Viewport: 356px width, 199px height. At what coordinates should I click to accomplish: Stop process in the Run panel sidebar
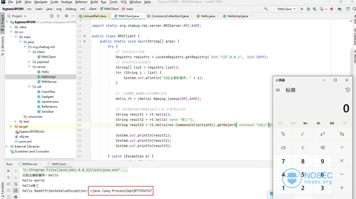(9, 177)
